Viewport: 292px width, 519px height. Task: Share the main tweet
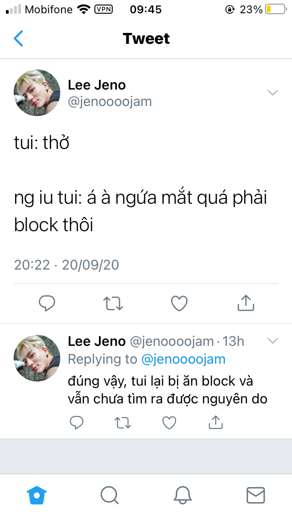click(x=246, y=303)
